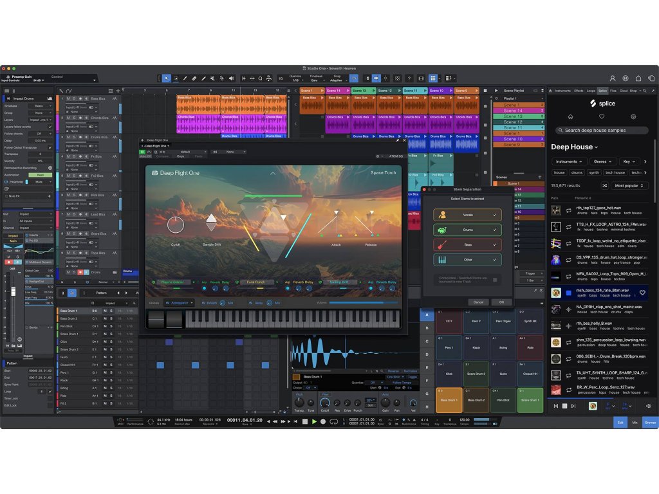
Task: Click the Rewind button in transport
Action: tap(275, 421)
